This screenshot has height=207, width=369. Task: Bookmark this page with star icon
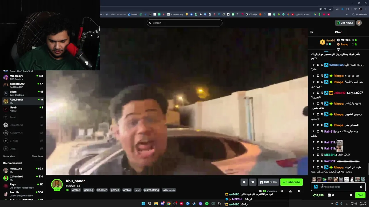coord(330,9)
